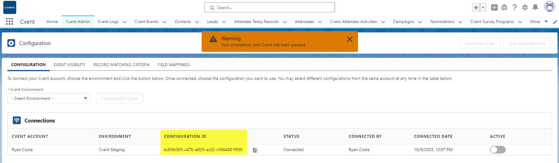The width and height of the screenshot is (559, 163).
Task: Open the Leads tab
Action: pyautogui.click(x=213, y=22)
